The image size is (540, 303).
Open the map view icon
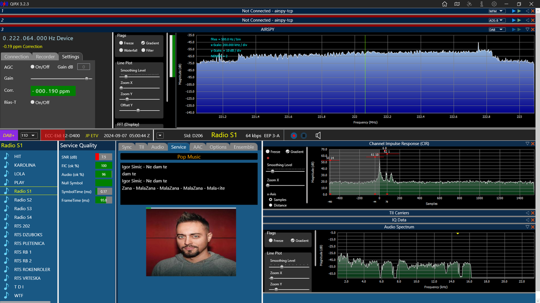coord(457,4)
